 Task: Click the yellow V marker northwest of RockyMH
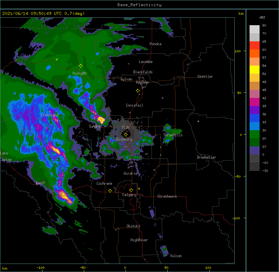pos(57,59)
